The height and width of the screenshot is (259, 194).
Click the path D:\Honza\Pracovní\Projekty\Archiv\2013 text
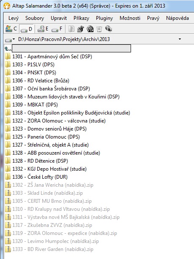(64, 39)
